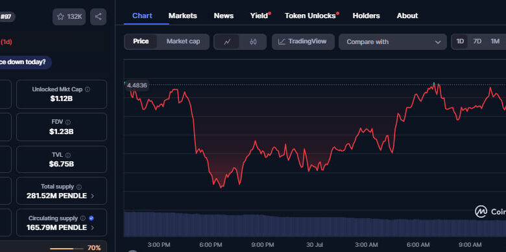The height and width of the screenshot is (252, 506).
Task: Click the 70% supply progress bar
Action: click(63, 249)
